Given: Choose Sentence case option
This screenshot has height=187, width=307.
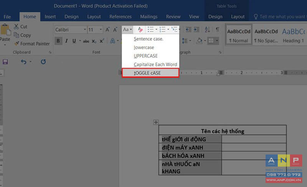Looking at the screenshot, I should click(x=150, y=39).
